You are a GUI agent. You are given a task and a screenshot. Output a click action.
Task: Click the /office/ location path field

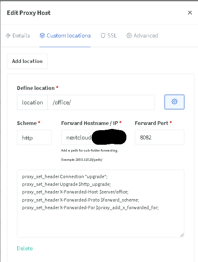coord(101,102)
